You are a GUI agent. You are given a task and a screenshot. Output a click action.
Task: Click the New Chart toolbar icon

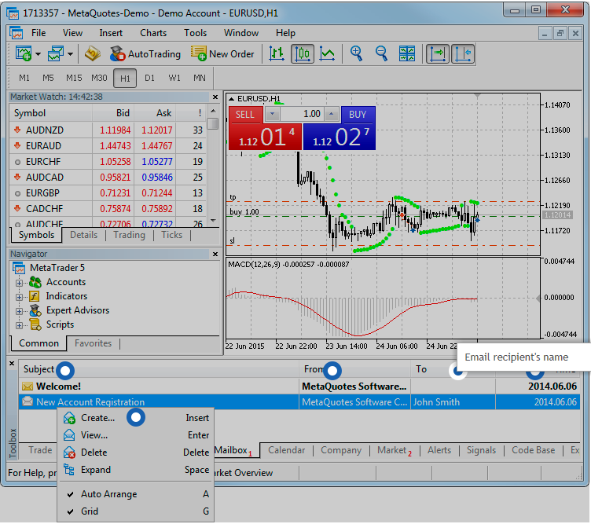pyautogui.click(x=24, y=54)
